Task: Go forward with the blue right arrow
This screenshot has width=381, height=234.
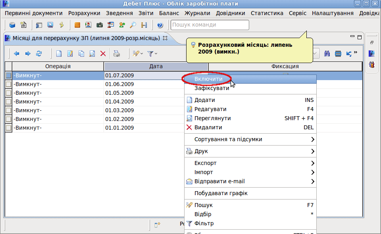Action: click(x=28, y=54)
